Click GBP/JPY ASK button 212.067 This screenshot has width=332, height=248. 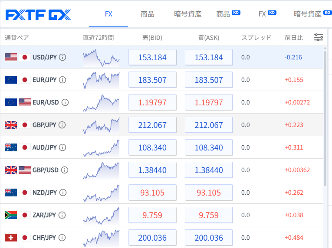(x=209, y=125)
